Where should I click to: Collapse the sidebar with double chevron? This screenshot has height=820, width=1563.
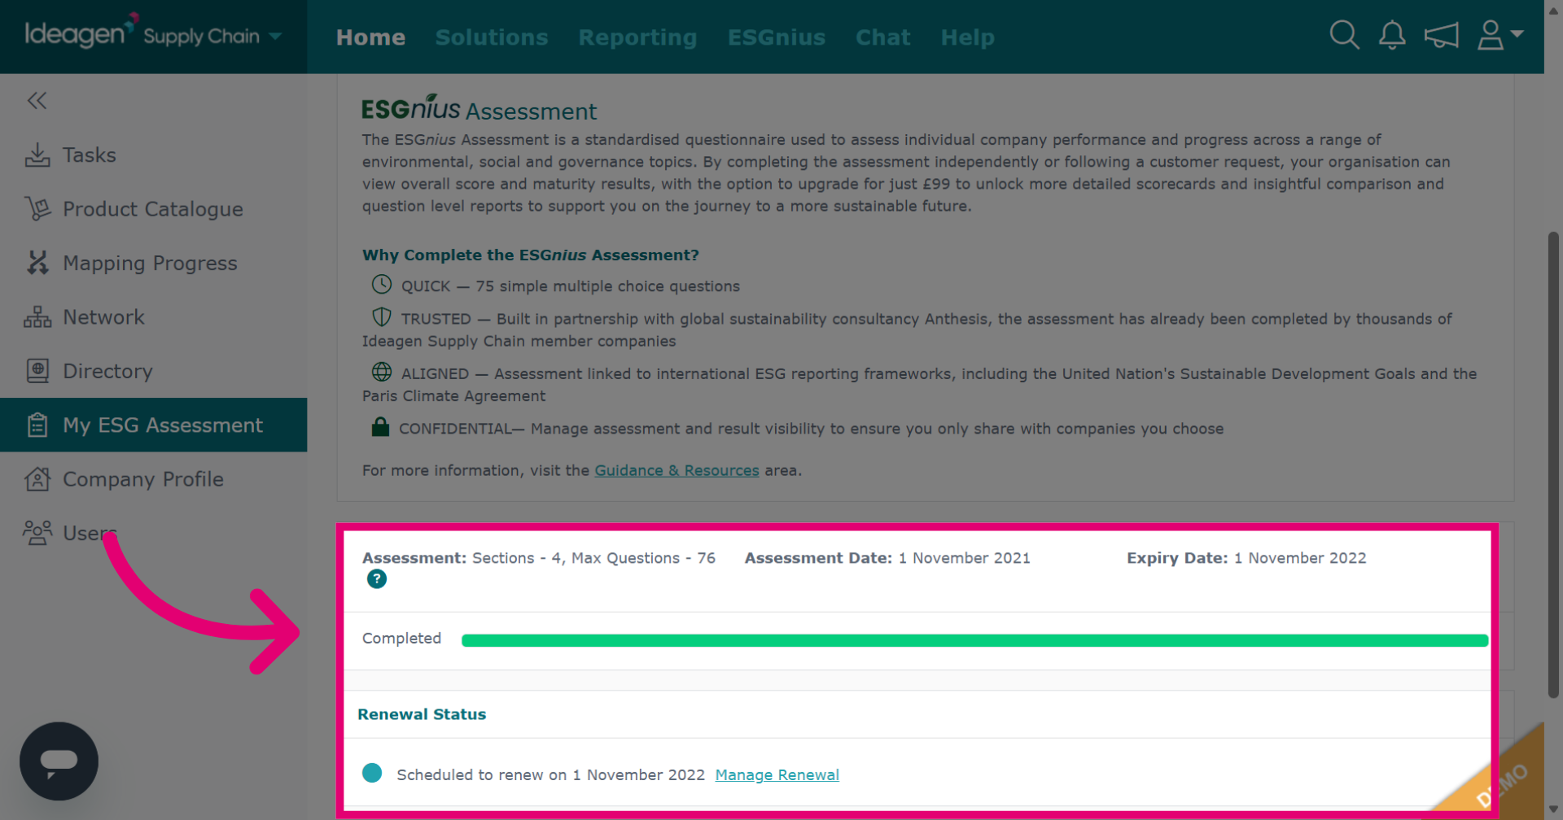click(37, 100)
